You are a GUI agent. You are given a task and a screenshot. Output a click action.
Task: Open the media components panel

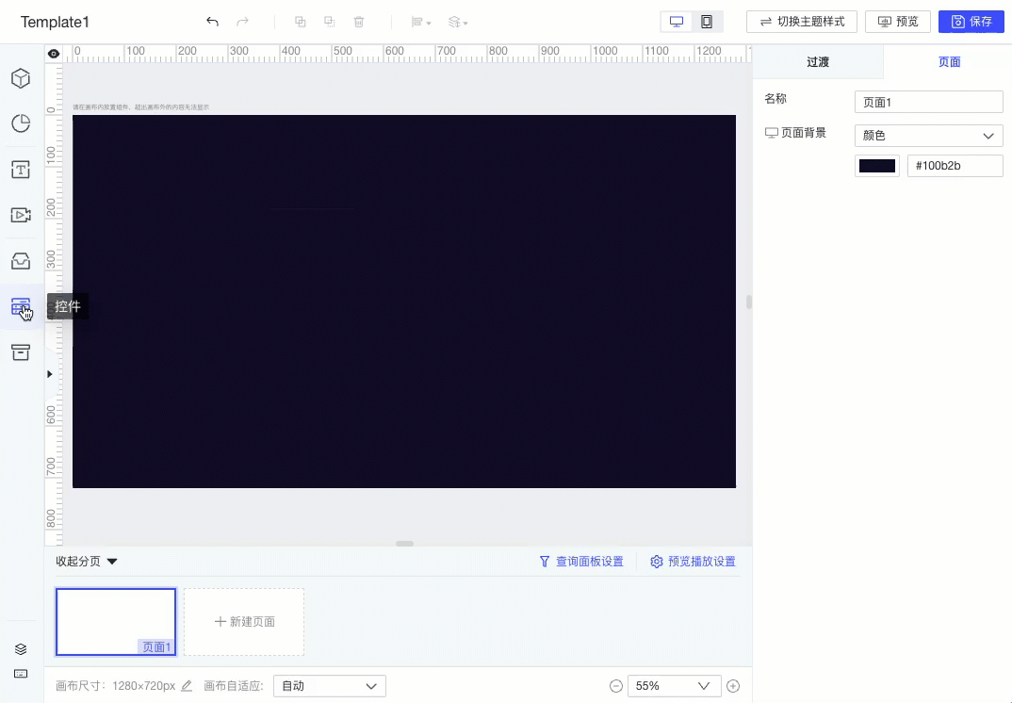21,215
